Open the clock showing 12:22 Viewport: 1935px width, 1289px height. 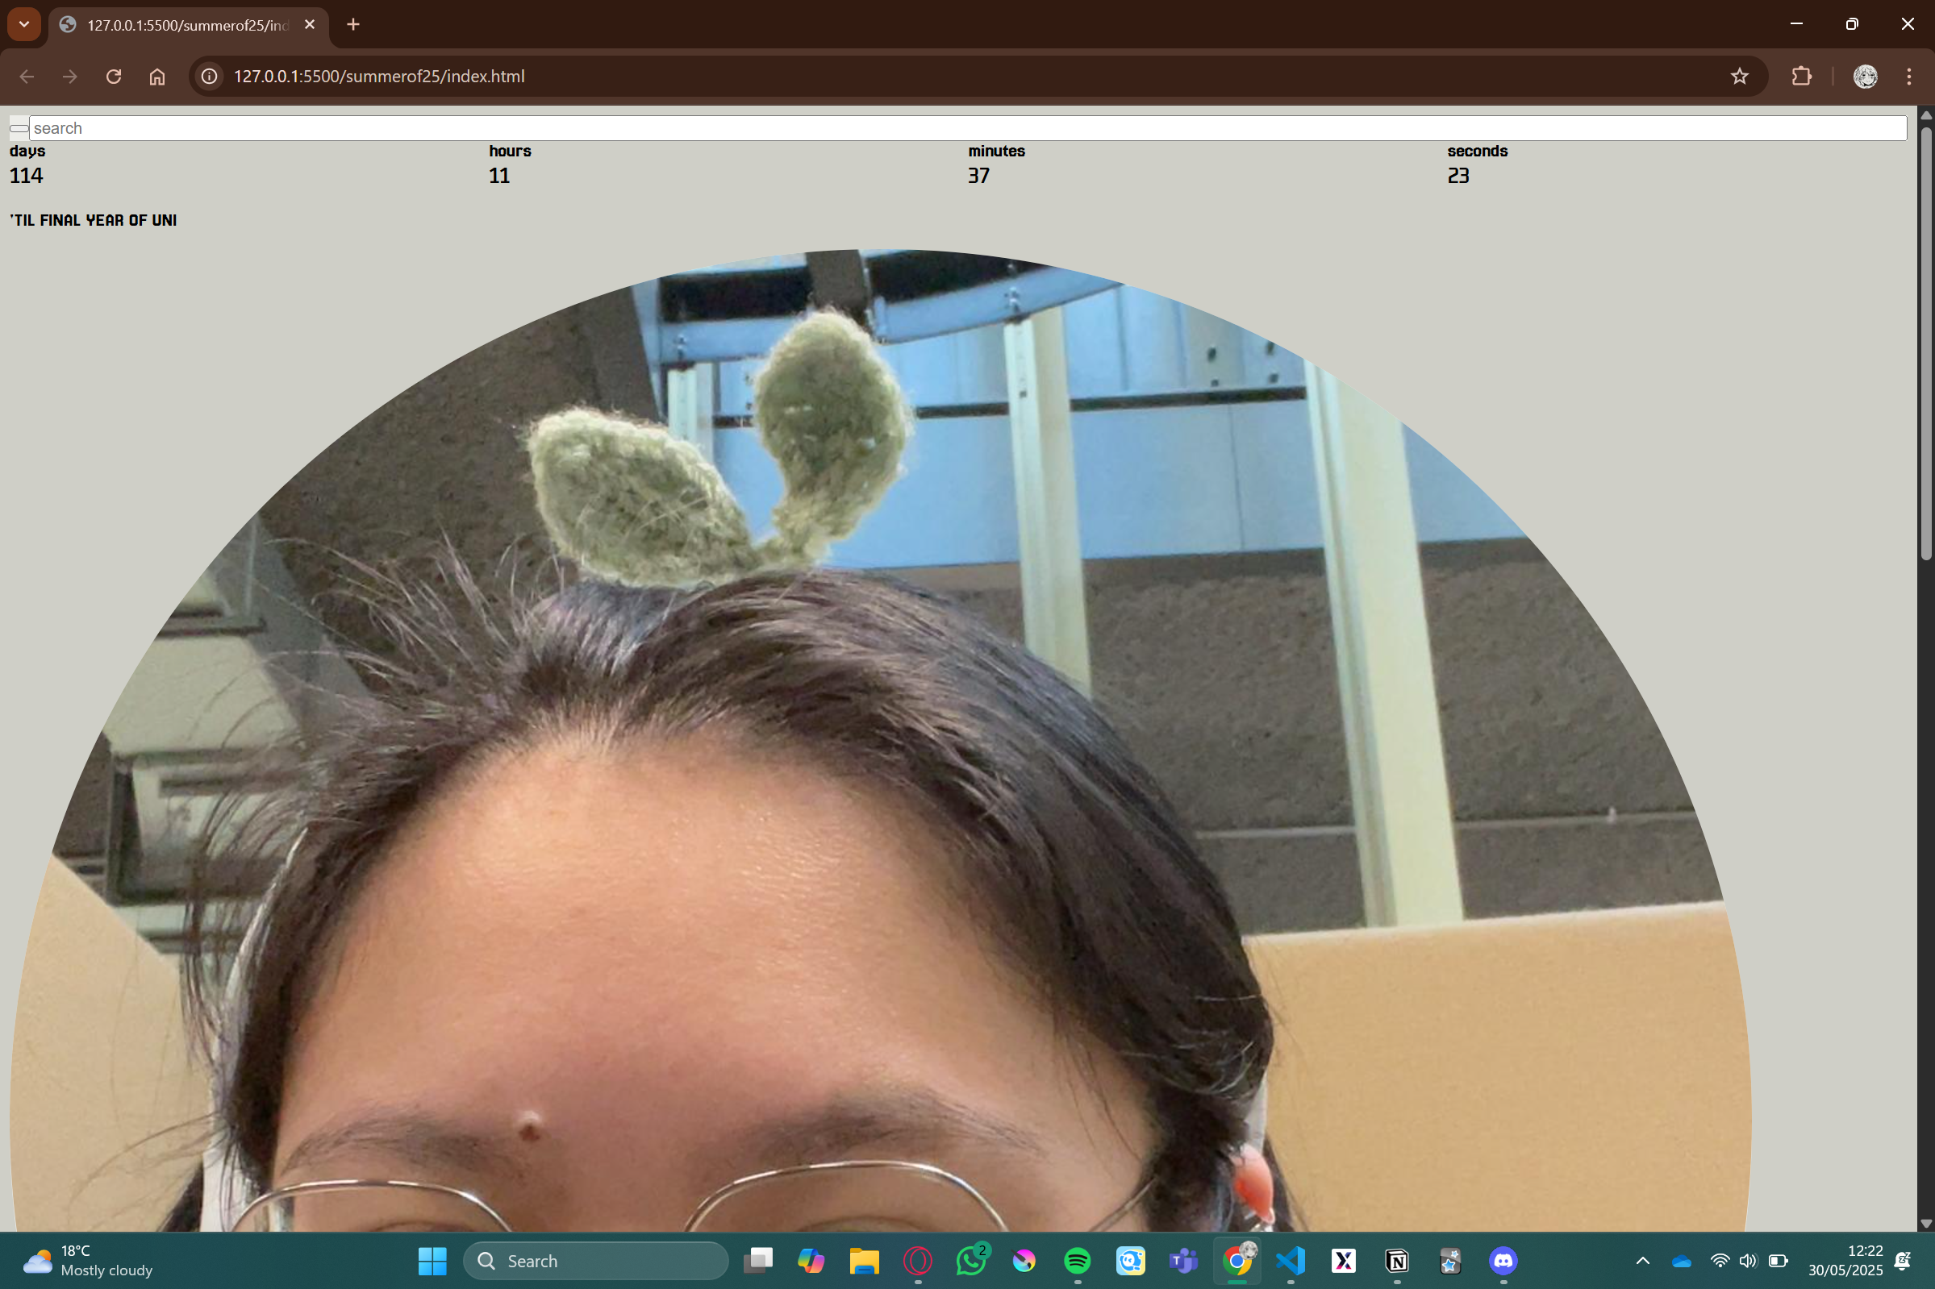(x=1845, y=1260)
